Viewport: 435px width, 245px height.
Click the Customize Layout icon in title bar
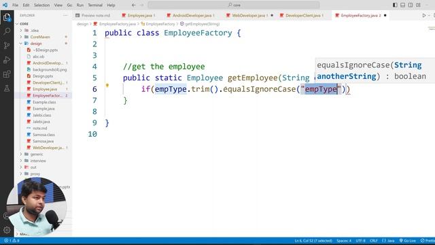click(x=418, y=5)
